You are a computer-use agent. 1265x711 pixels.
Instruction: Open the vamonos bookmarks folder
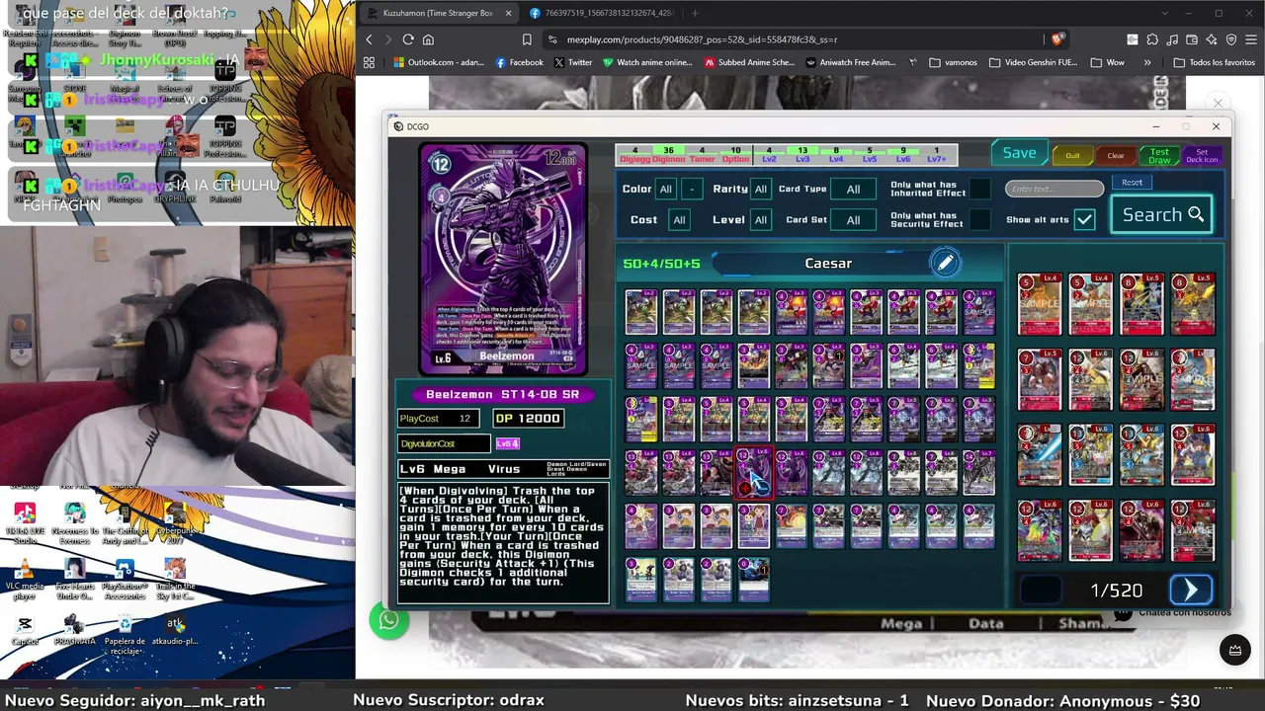(x=953, y=62)
